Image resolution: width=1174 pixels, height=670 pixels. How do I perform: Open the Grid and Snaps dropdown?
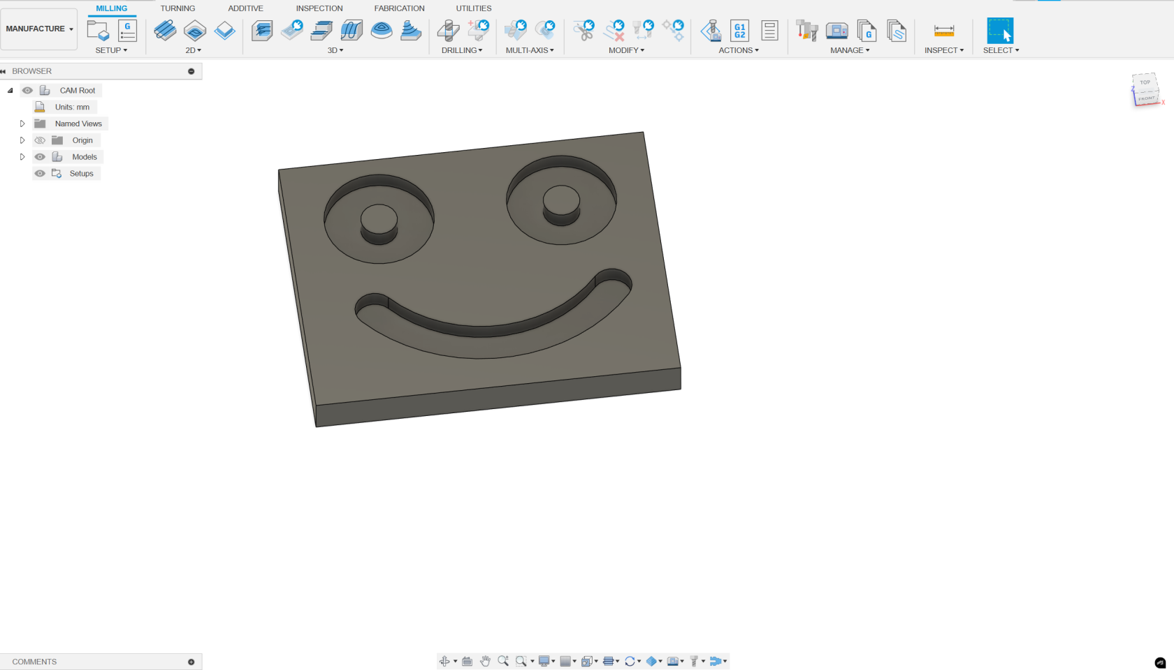568,661
